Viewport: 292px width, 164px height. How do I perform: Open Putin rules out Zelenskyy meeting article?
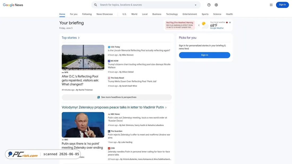pyautogui.click(x=138, y=119)
